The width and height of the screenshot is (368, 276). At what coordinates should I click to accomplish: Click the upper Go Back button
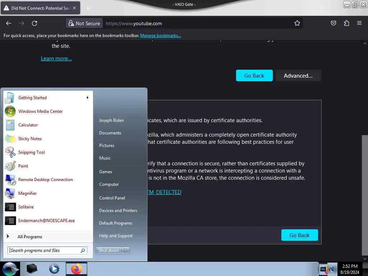pyautogui.click(x=254, y=75)
